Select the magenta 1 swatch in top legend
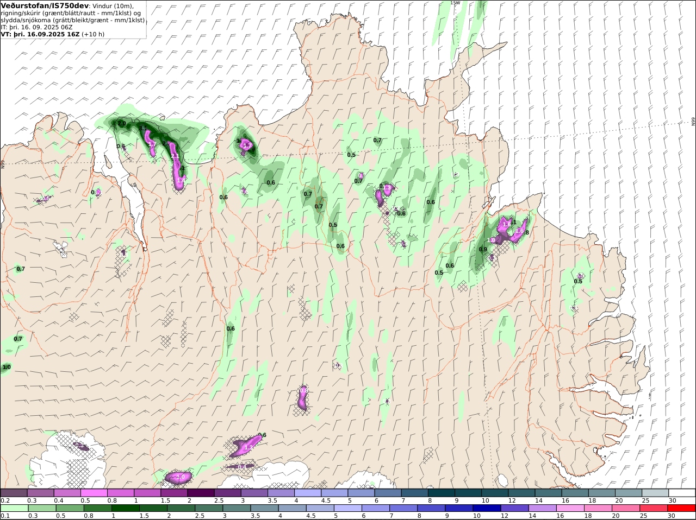The width and height of the screenshot is (696, 520). tap(147, 493)
